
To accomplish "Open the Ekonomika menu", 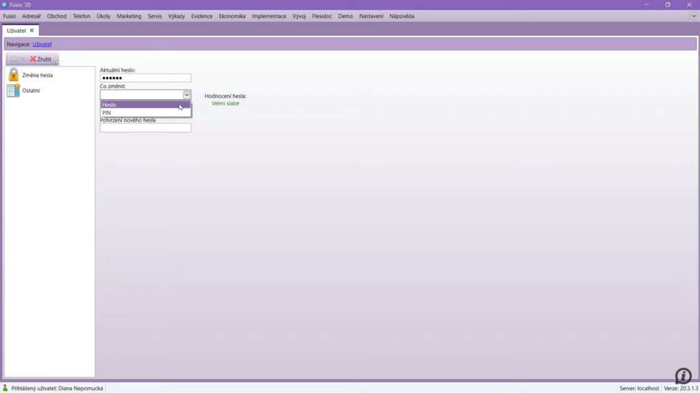I will [x=232, y=16].
